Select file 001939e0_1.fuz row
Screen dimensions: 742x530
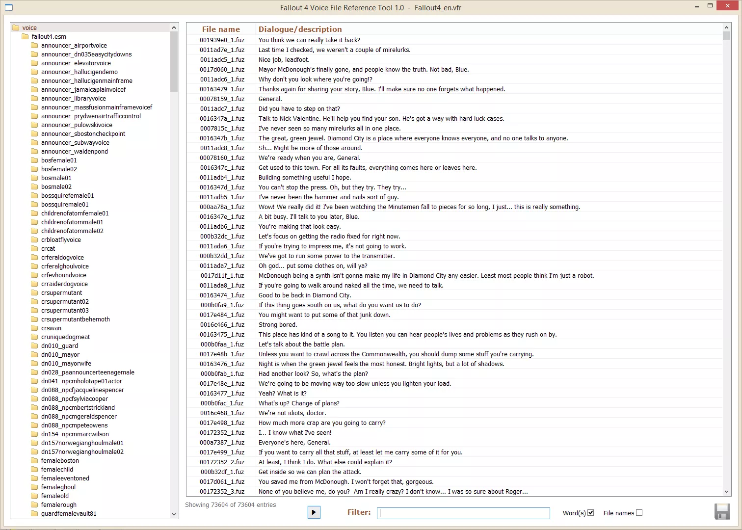tap(454, 40)
